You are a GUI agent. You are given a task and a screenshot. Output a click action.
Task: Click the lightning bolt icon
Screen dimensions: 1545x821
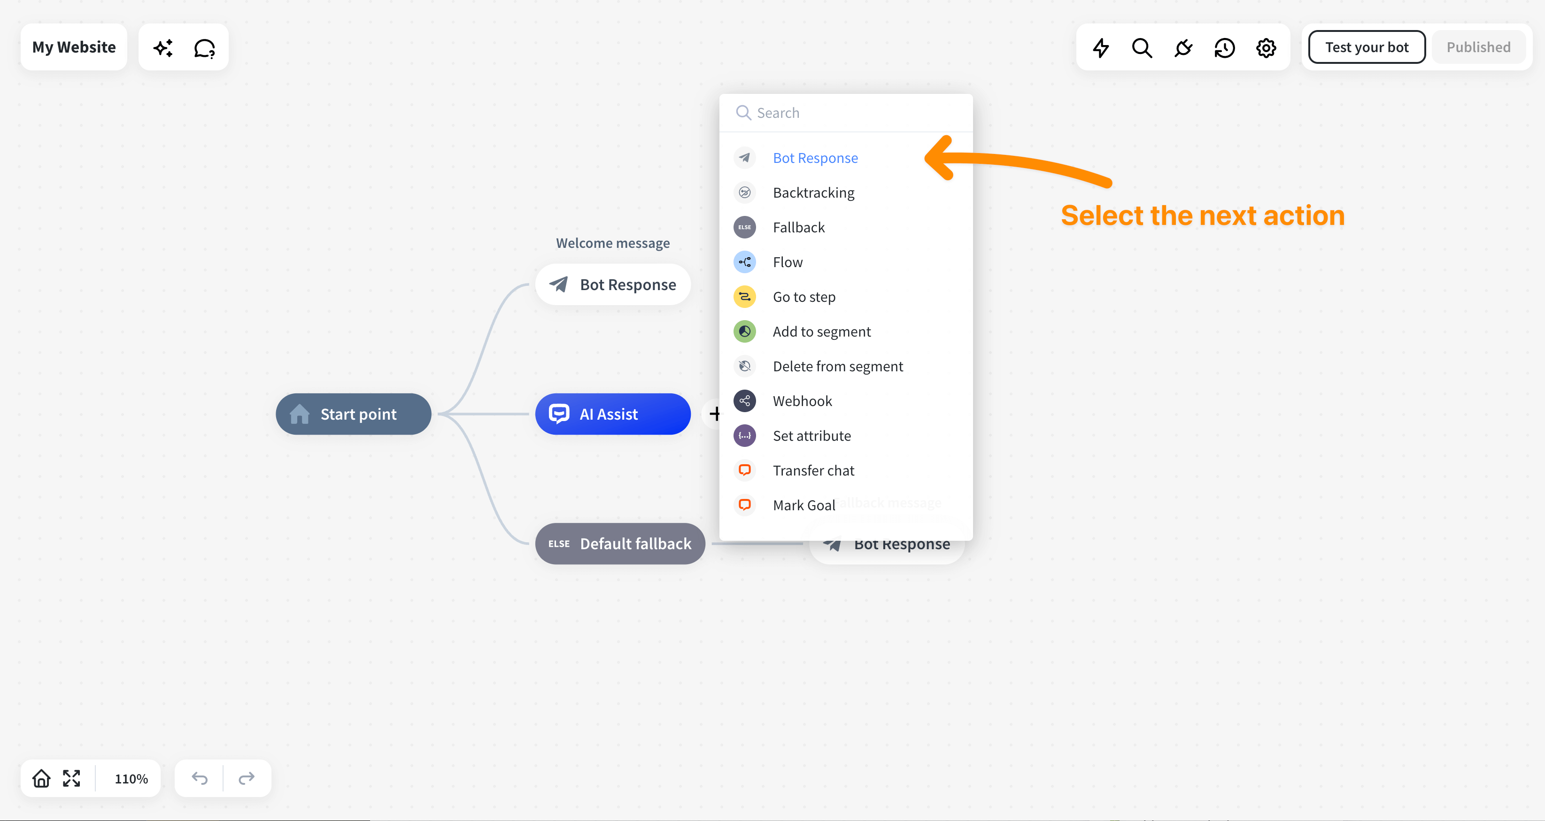click(x=1101, y=48)
